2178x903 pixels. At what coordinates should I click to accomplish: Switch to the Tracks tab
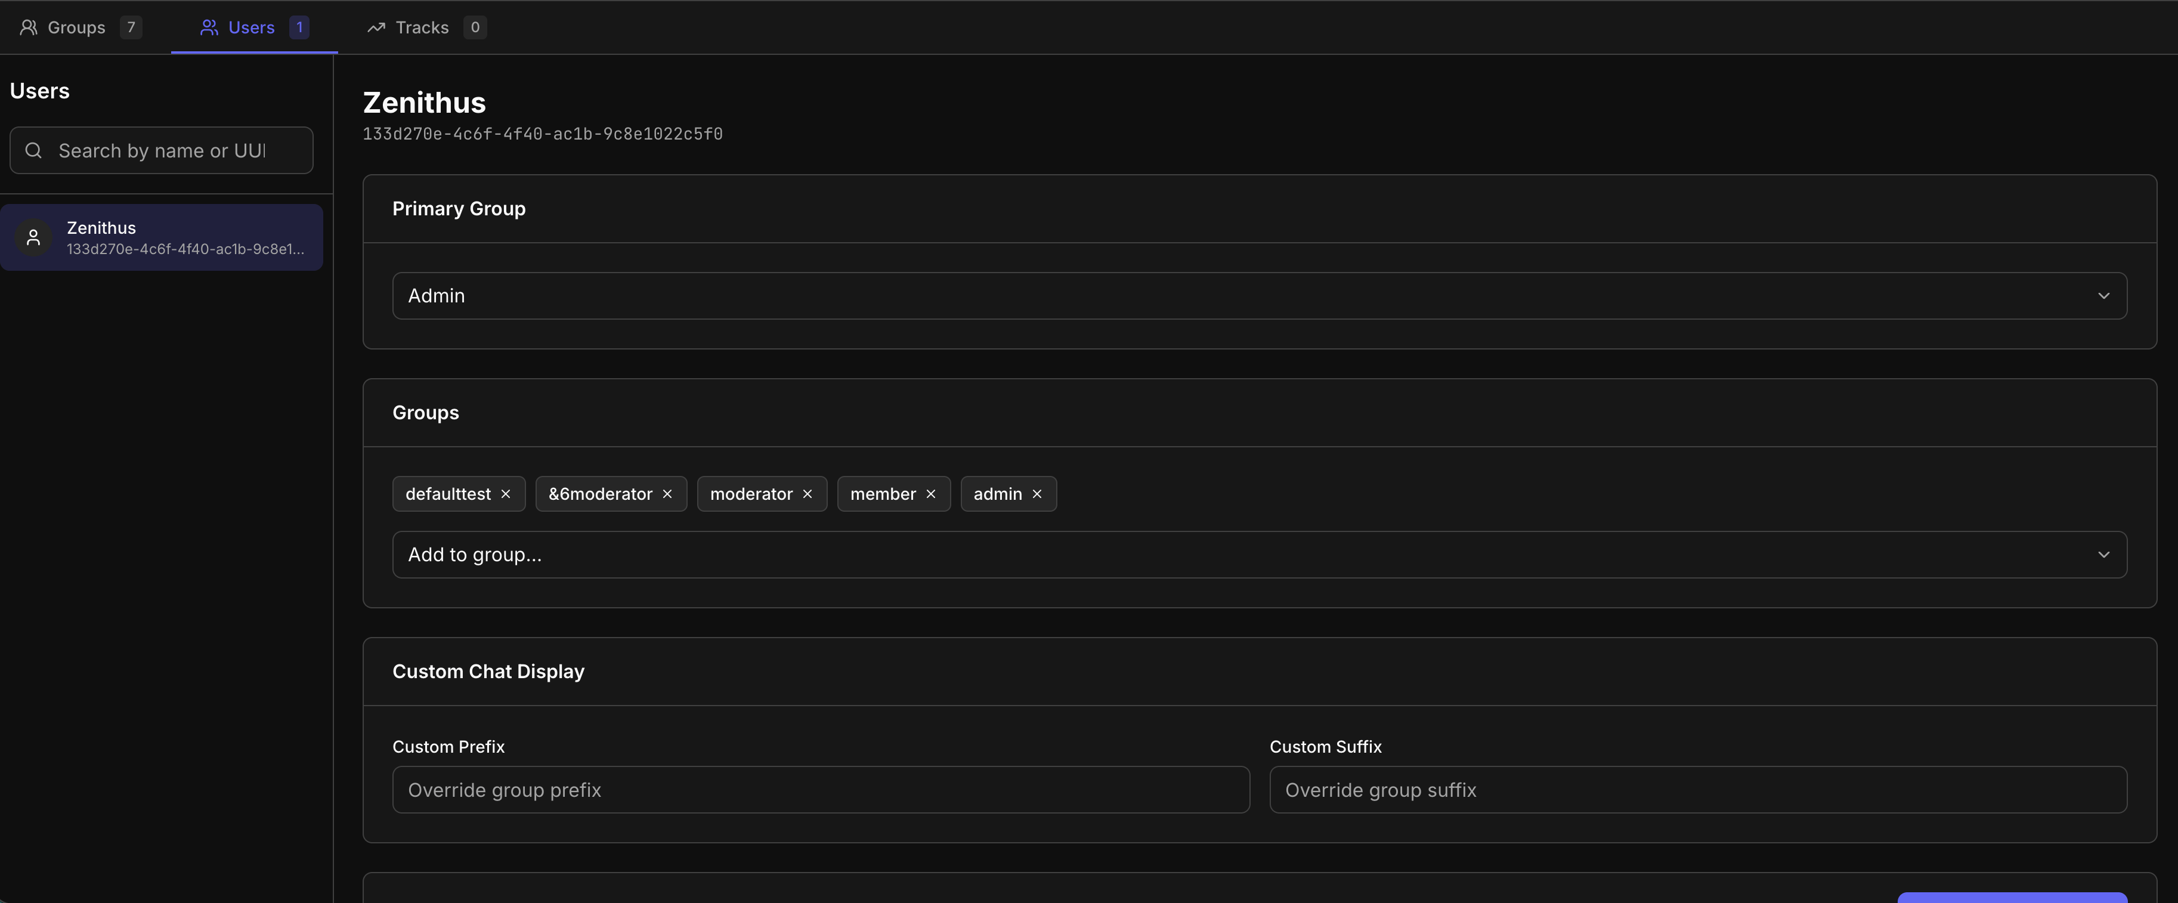click(x=423, y=28)
